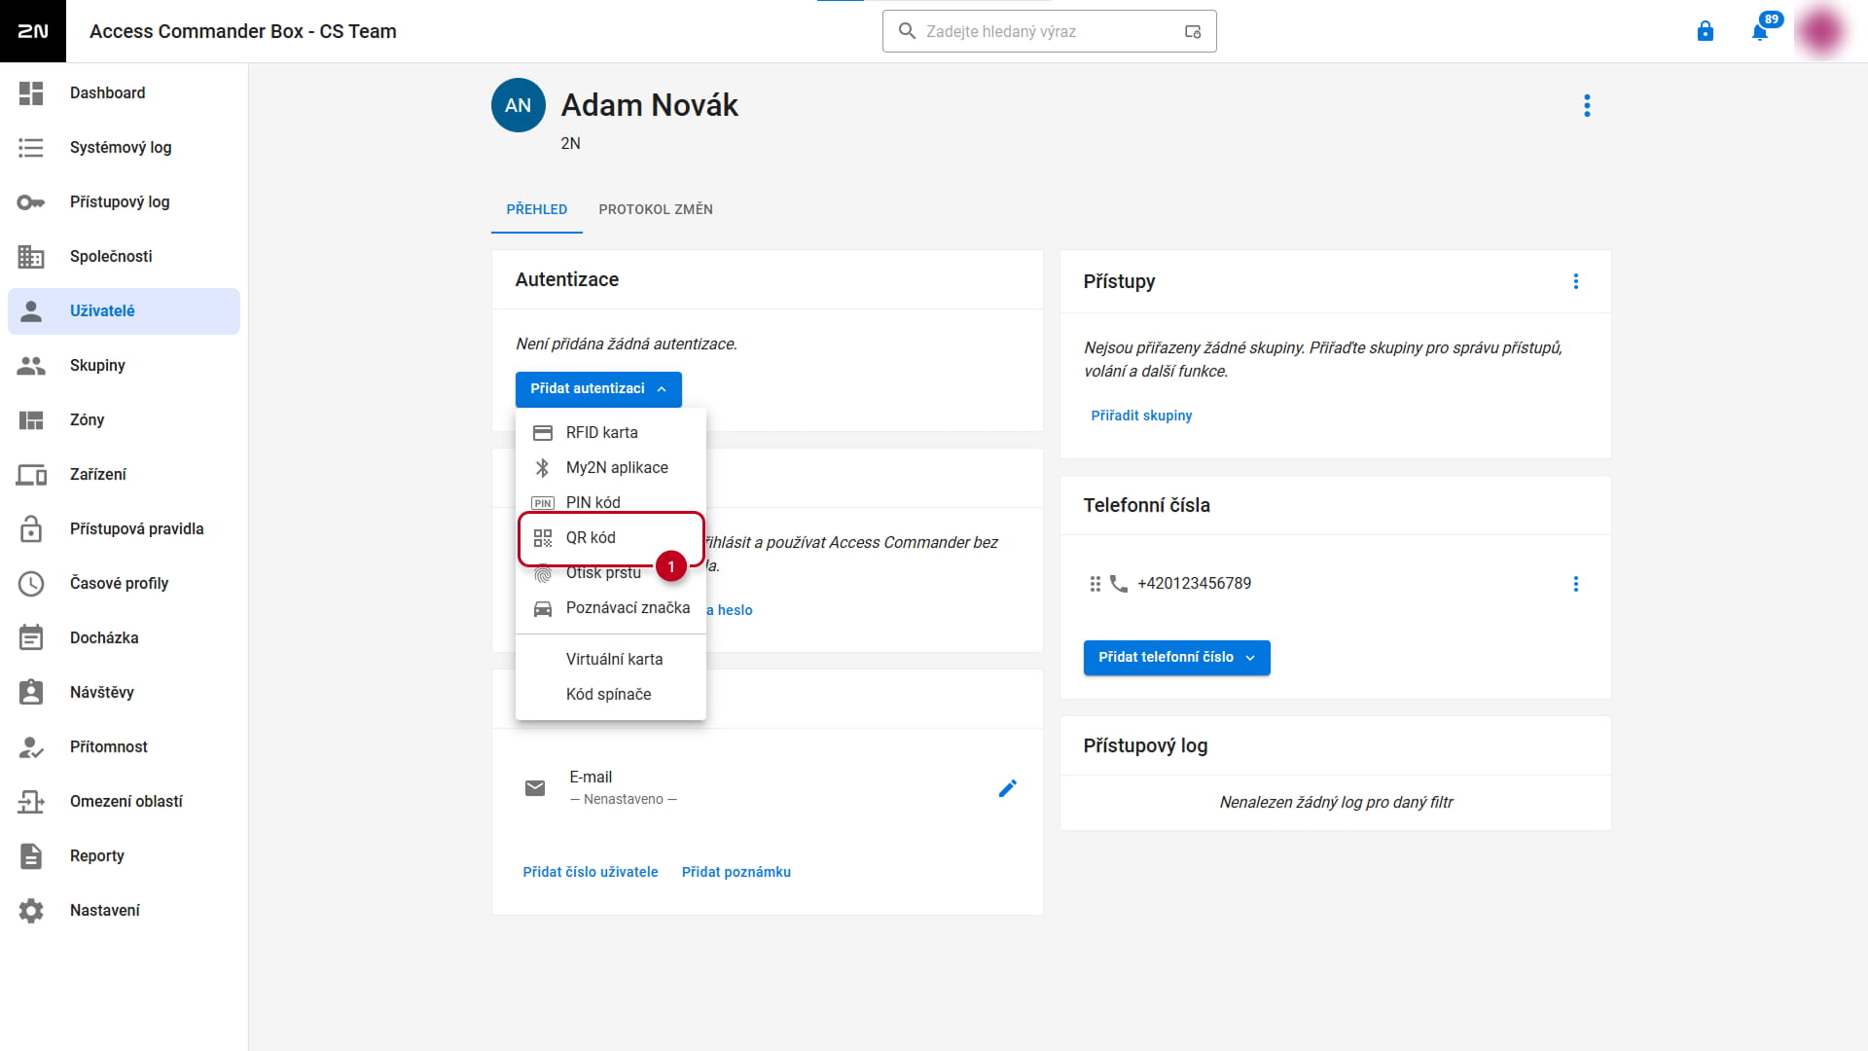Screen dimensions: 1868x1051
Task: Click the blue lock icon in header
Action: [x=1705, y=31]
